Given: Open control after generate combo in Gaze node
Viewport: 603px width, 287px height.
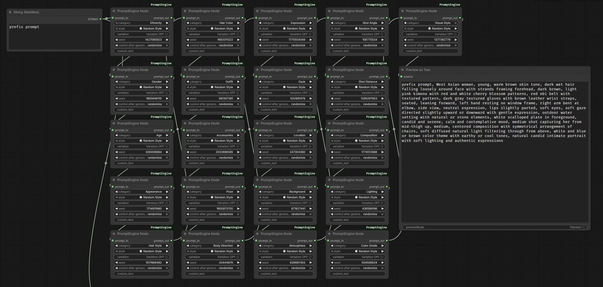Looking at the screenshot, I should tap(286, 104).
